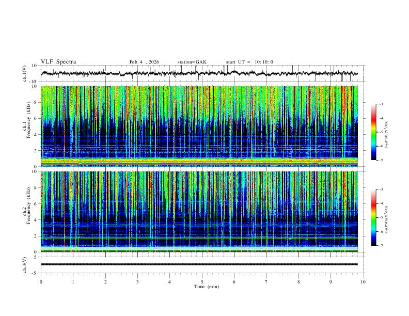
Task: Click the "-3" label on the ch.1 colorbar
Action: [x=381, y=104]
